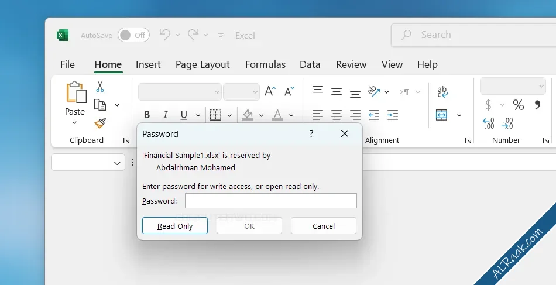Apply Percent Style format
Viewport: 556px width, 285px height.
pos(518,105)
